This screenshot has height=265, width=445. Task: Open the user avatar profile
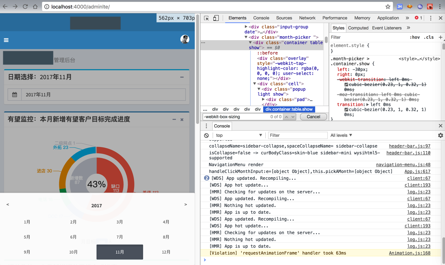click(x=185, y=39)
